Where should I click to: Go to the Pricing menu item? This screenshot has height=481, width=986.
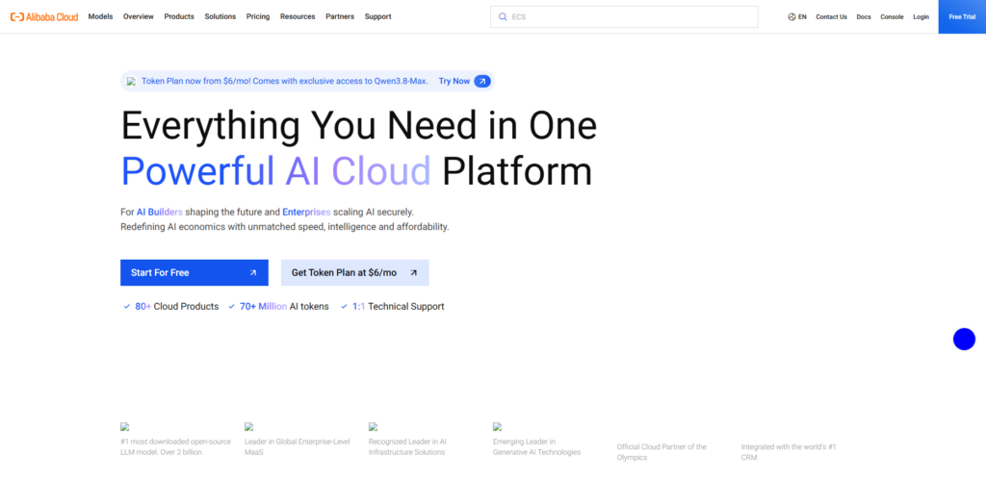[x=258, y=17]
